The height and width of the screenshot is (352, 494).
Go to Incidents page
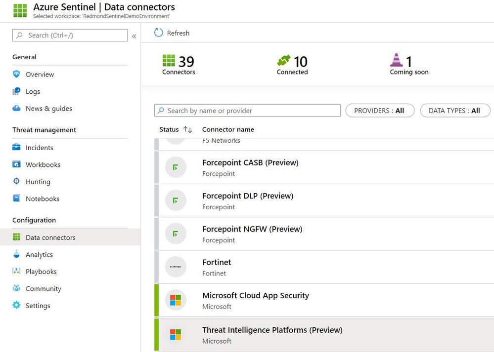point(40,148)
